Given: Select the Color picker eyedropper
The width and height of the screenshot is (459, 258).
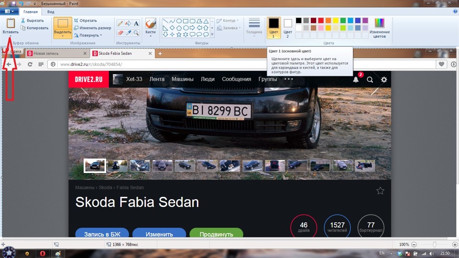Looking at the screenshot, I should [128, 33].
